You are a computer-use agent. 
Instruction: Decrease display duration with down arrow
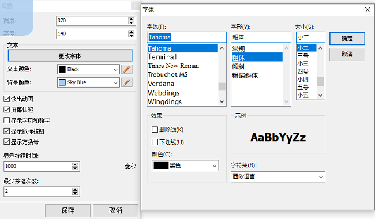[75, 168]
